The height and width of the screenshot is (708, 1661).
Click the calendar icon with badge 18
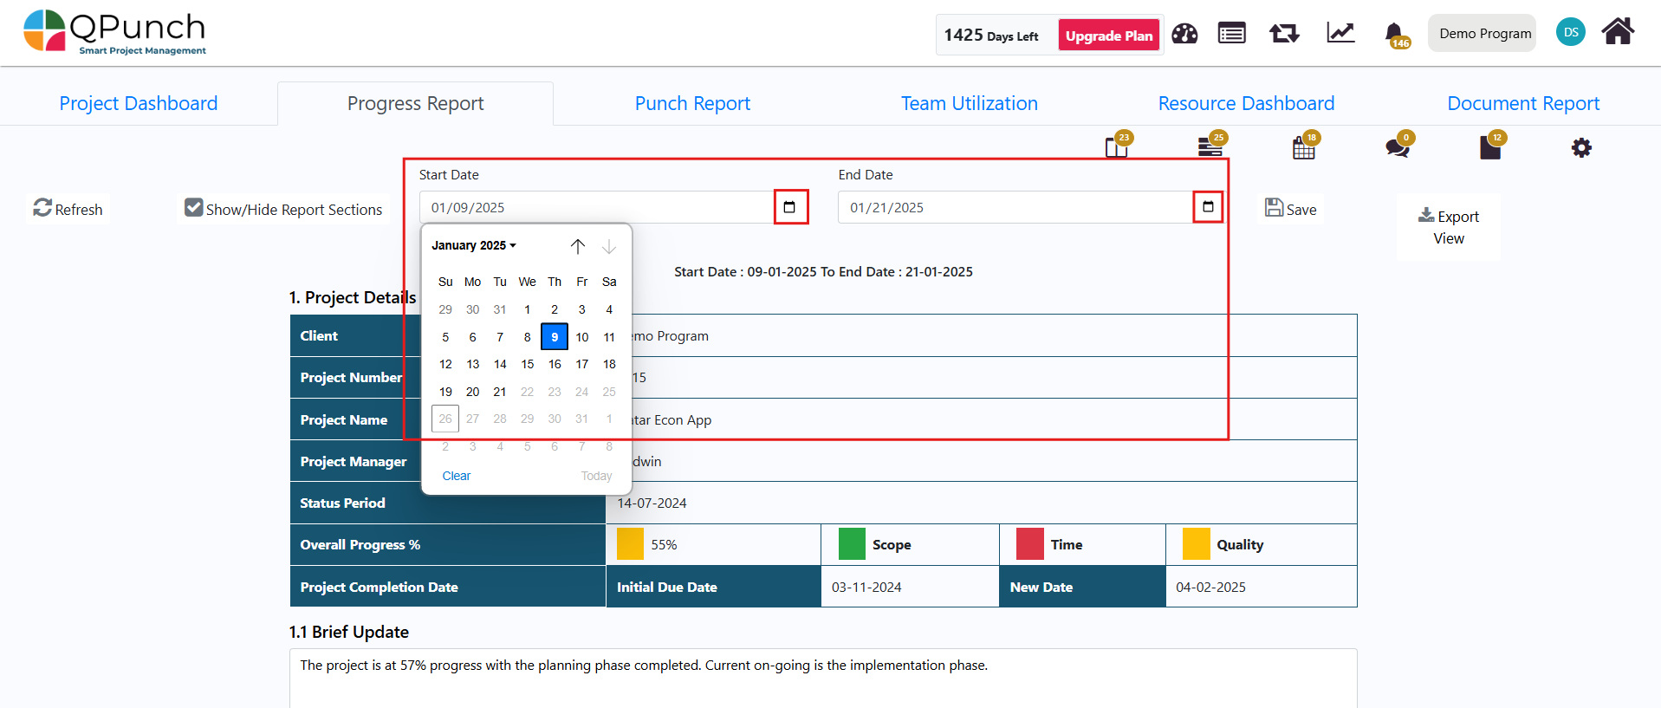(x=1303, y=148)
